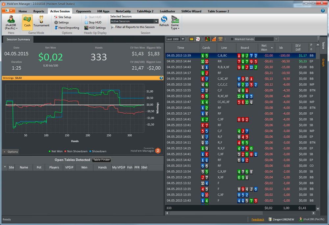Open the Selected Session dropdown

click(x=156, y=21)
